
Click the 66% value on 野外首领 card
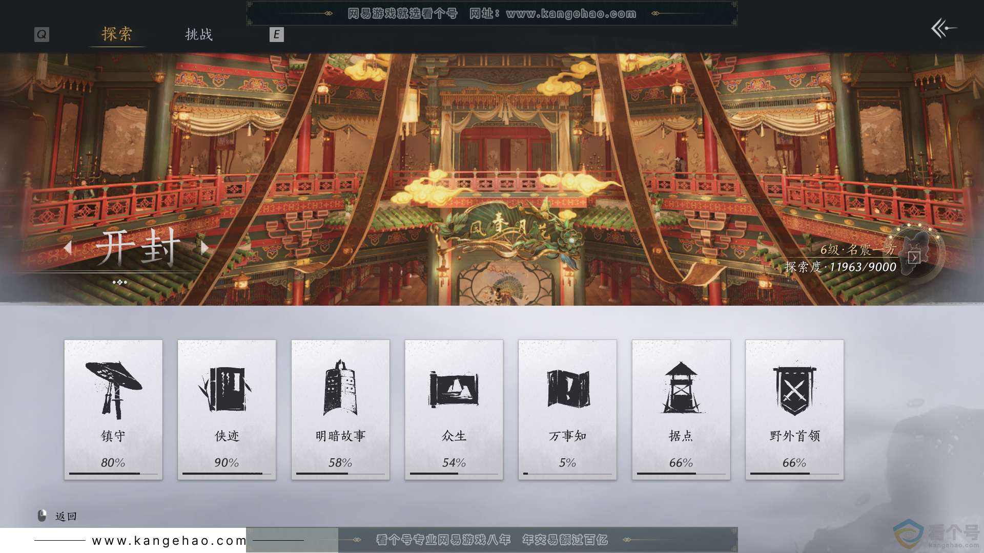tap(794, 463)
